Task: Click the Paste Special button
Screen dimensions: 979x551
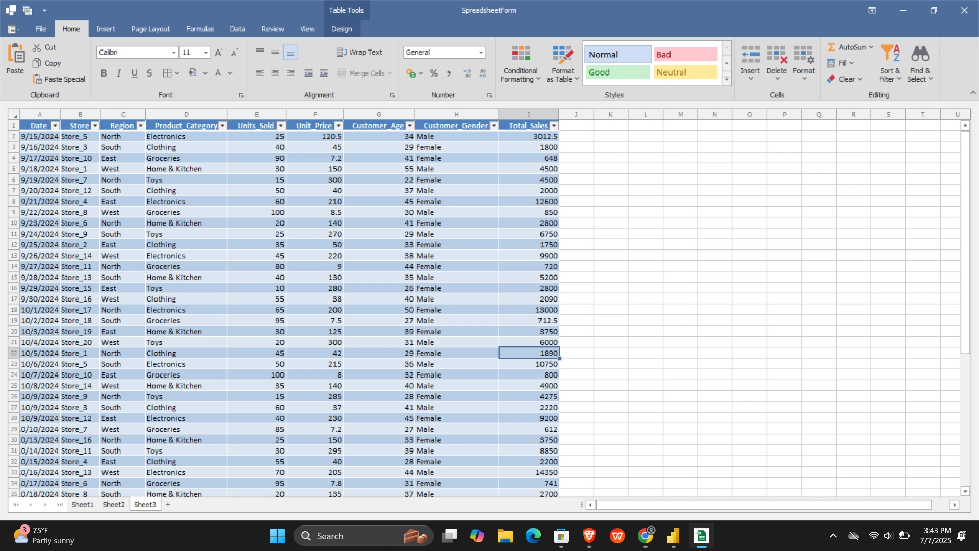Action: 59,79
